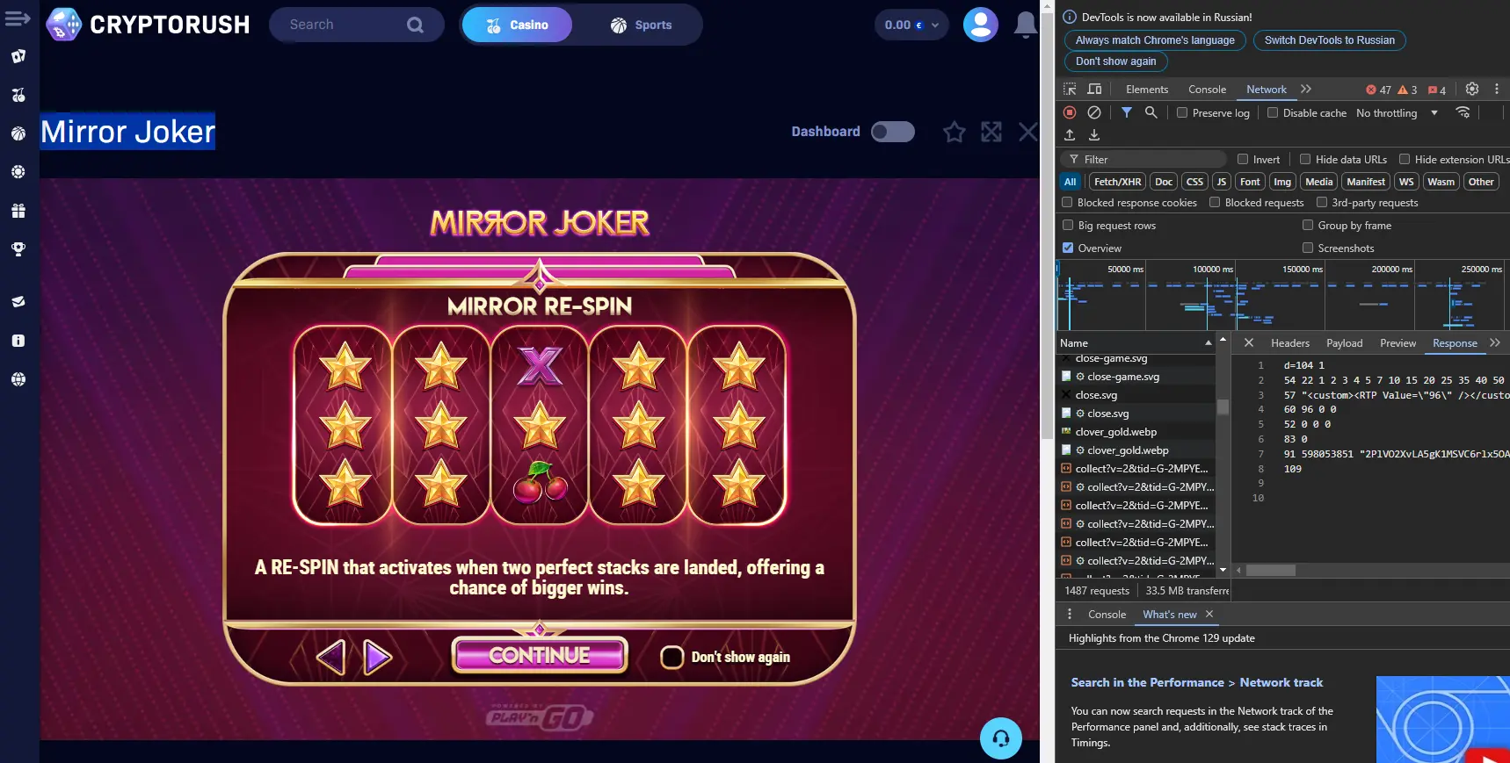This screenshot has width=1510, height=763.
Task: Open the drawer three-dot menu beside Console
Action: [1070, 615]
